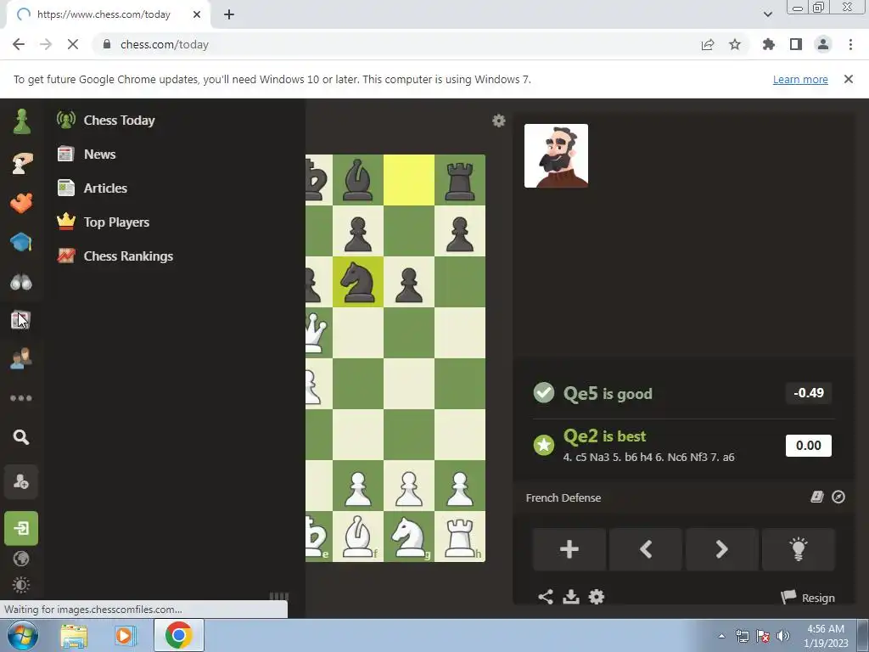Image resolution: width=869 pixels, height=652 pixels.
Task: Open the game settings gear at panel bottom
Action: pyautogui.click(x=597, y=597)
